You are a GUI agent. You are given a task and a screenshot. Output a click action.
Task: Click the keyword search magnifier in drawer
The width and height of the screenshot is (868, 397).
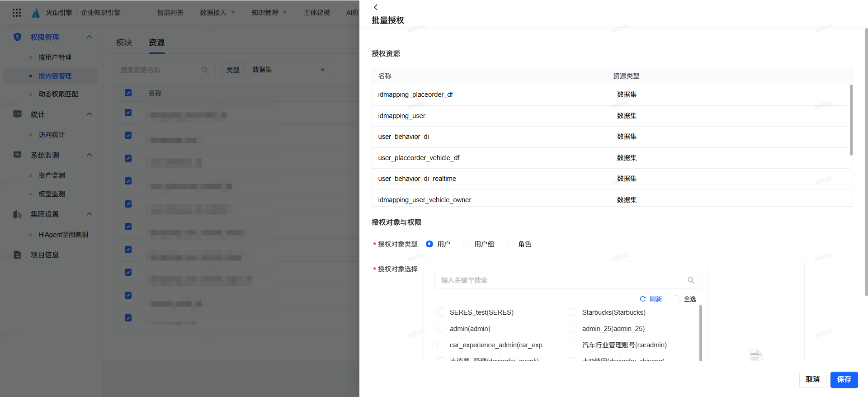(691, 280)
